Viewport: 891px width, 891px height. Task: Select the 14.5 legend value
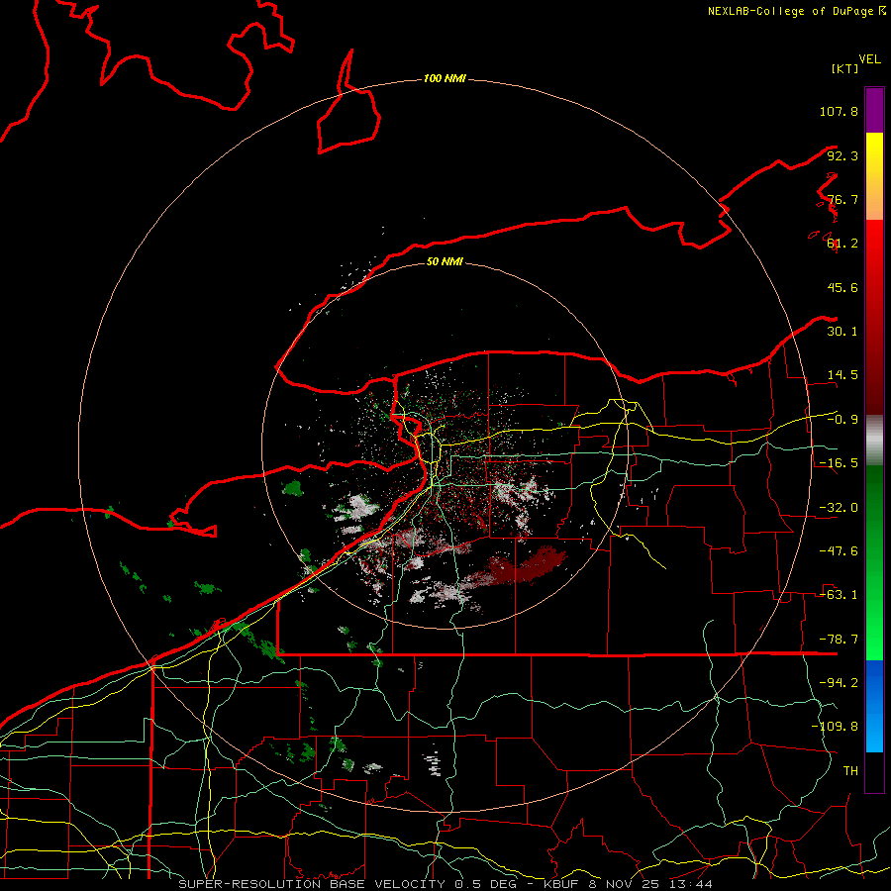click(842, 375)
